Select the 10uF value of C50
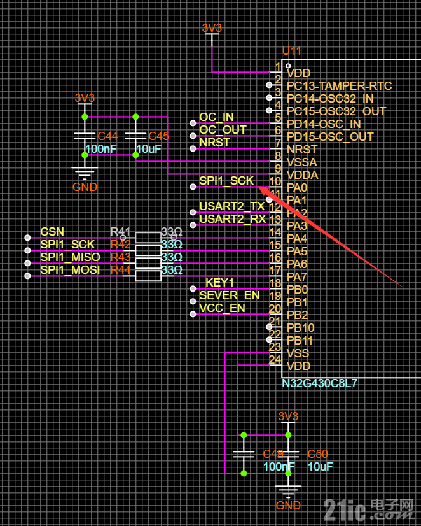421x526 pixels. [320, 467]
